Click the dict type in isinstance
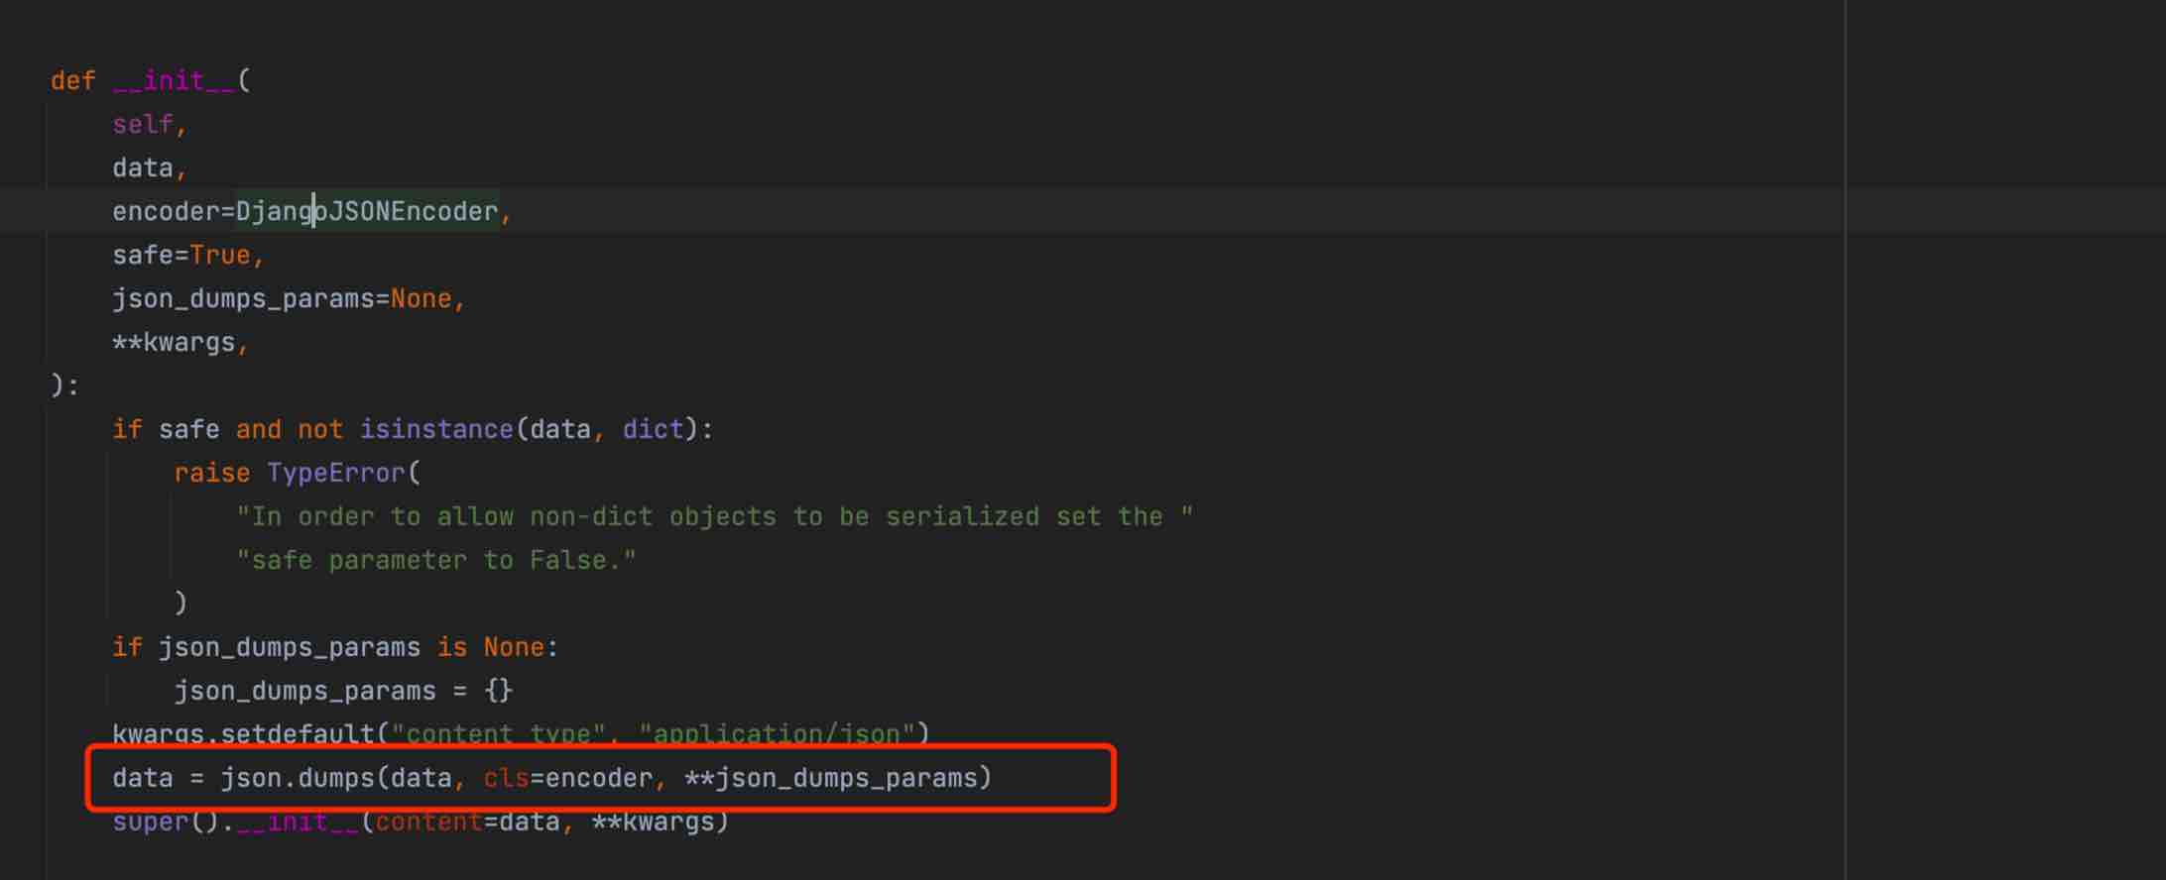Image resolution: width=2166 pixels, height=880 pixels. [653, 429]
